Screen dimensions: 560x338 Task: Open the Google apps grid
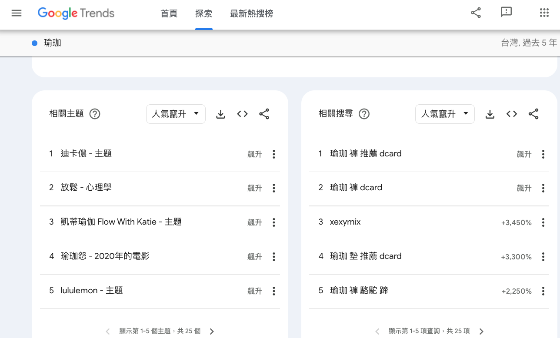pos(544,13)
